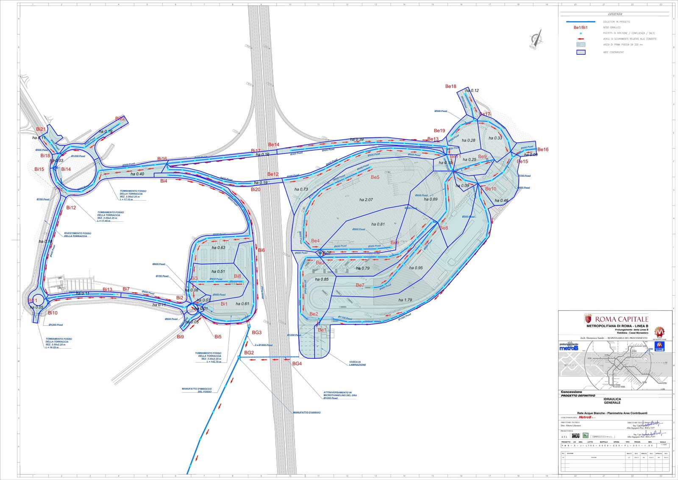Select node label Be8
The width and height of the screenshot is (678, 480).
click(x=444, y=228)
